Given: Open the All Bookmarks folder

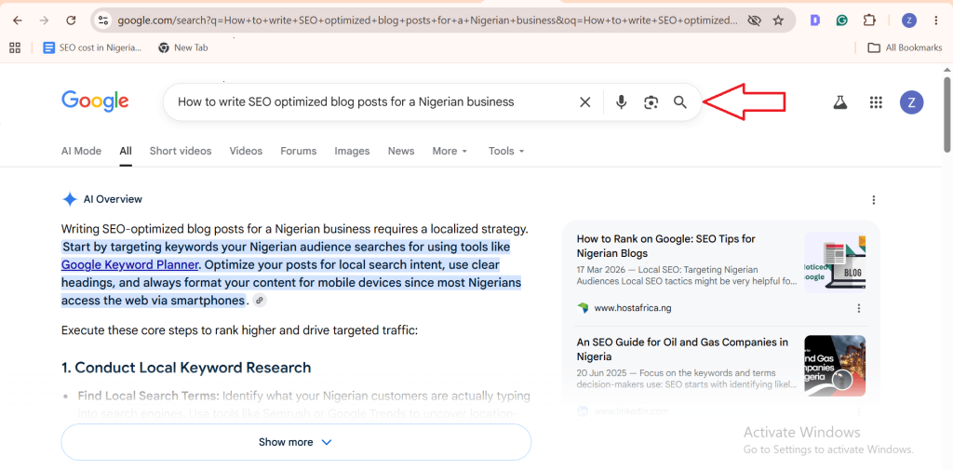Looking at the screenshot, I should click(905, 47).
